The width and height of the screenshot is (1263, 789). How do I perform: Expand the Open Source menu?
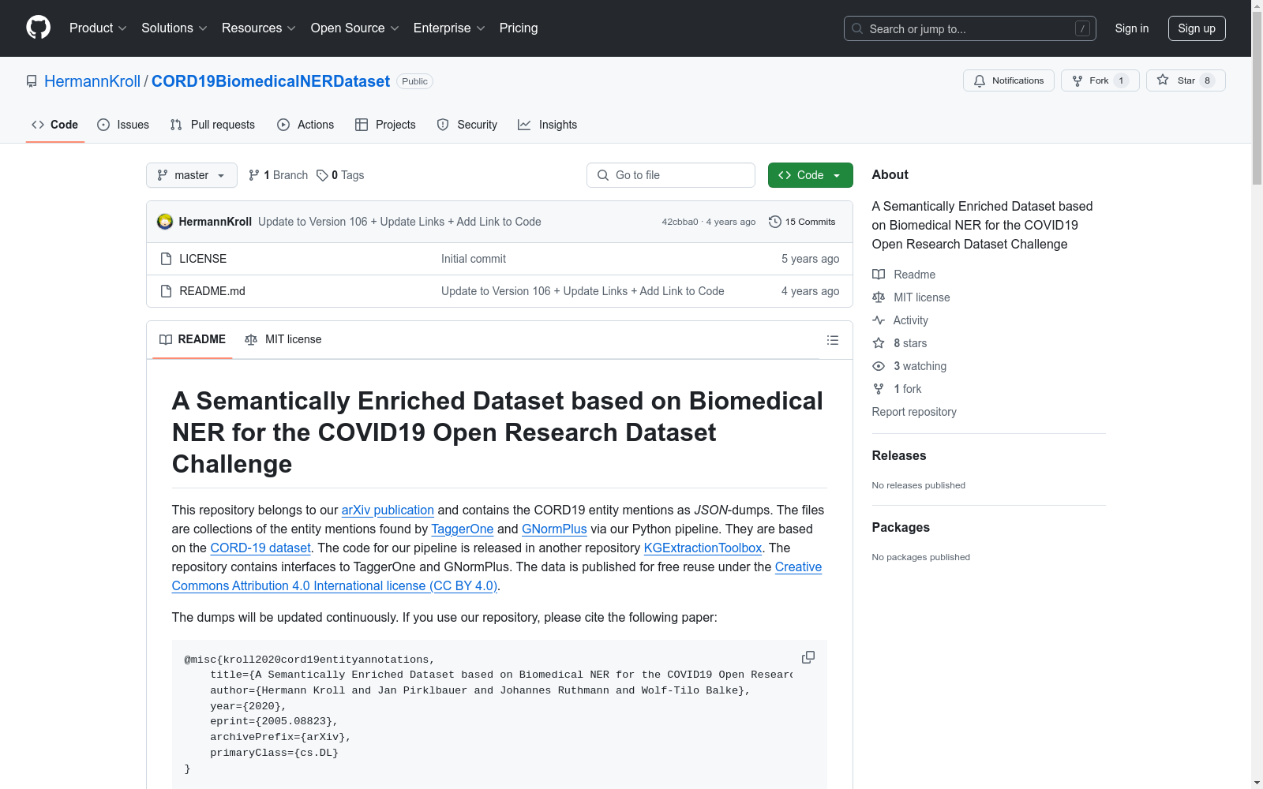click(355, 28)
